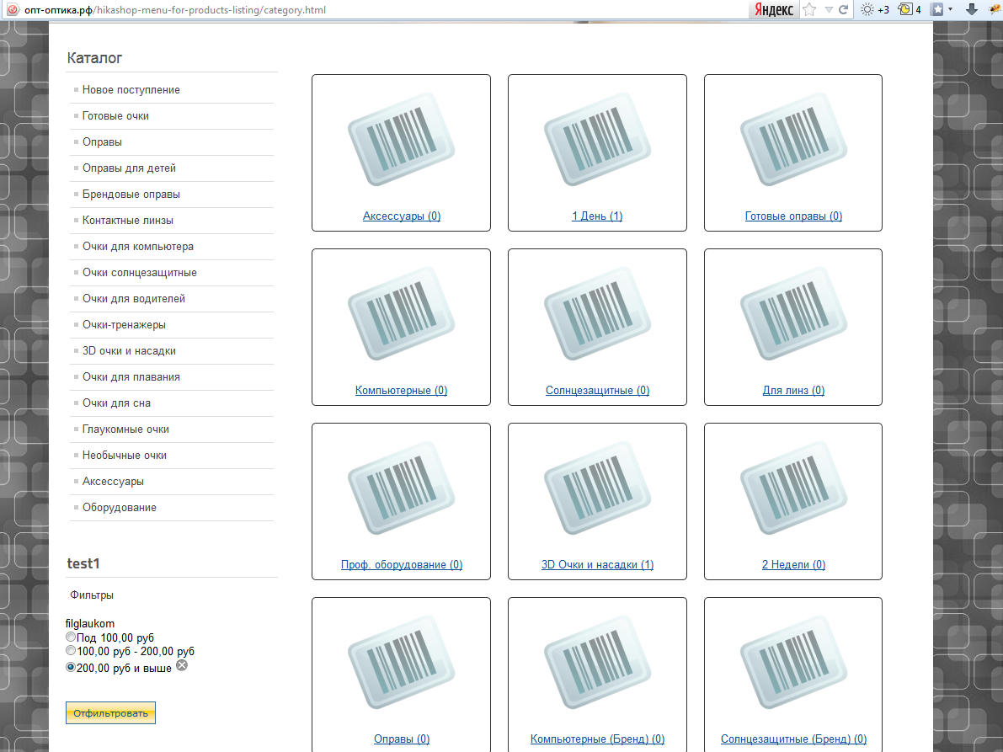1003x752 pixels.
Task: Open the Проф. оборудование (0) link
Action: pyautogui.click(x=402, y=565)
